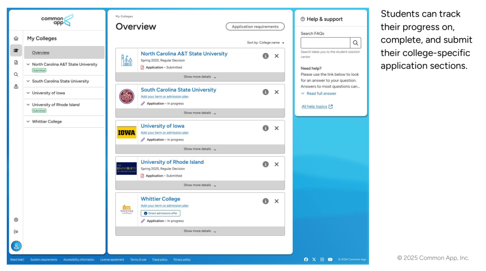Click the Search FAQs input field
486x271 pixels.
(325, 43)
